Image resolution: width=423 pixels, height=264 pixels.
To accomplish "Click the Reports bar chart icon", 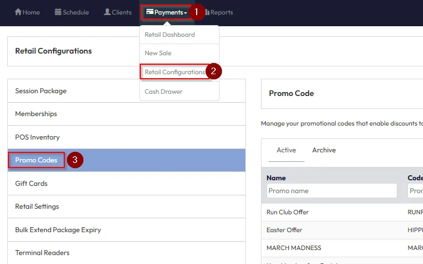I will 207,12.
